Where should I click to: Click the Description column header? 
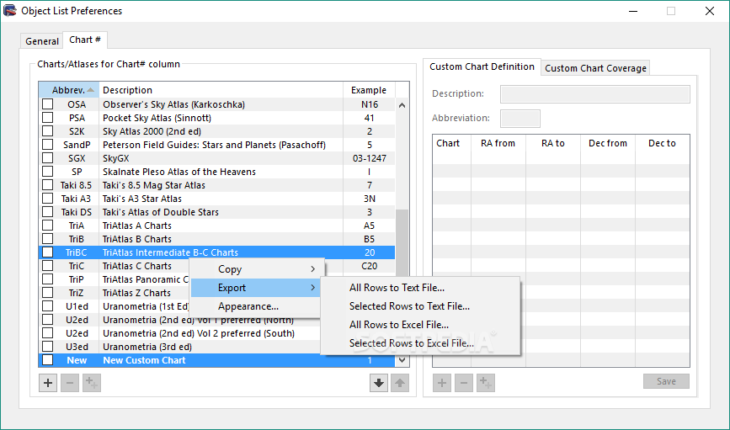tap(221, 90)
